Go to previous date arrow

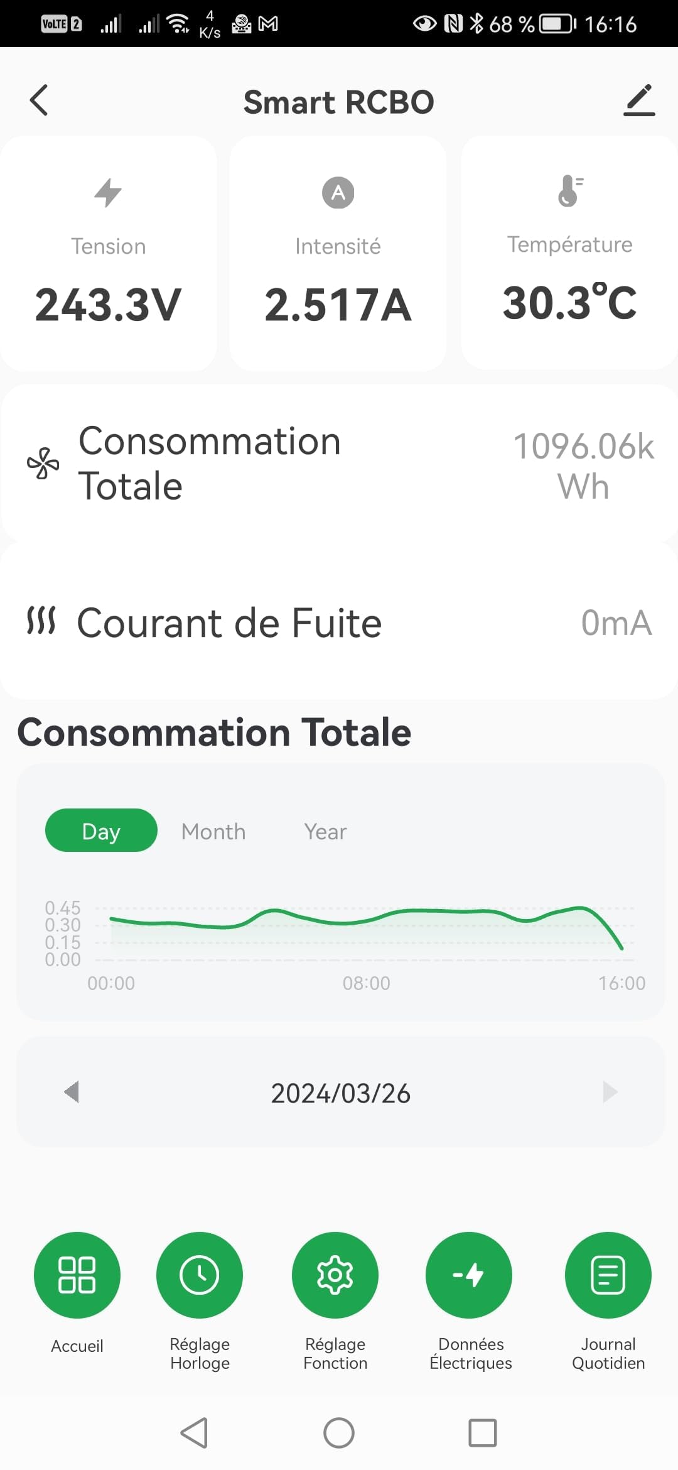[72, 1092]
